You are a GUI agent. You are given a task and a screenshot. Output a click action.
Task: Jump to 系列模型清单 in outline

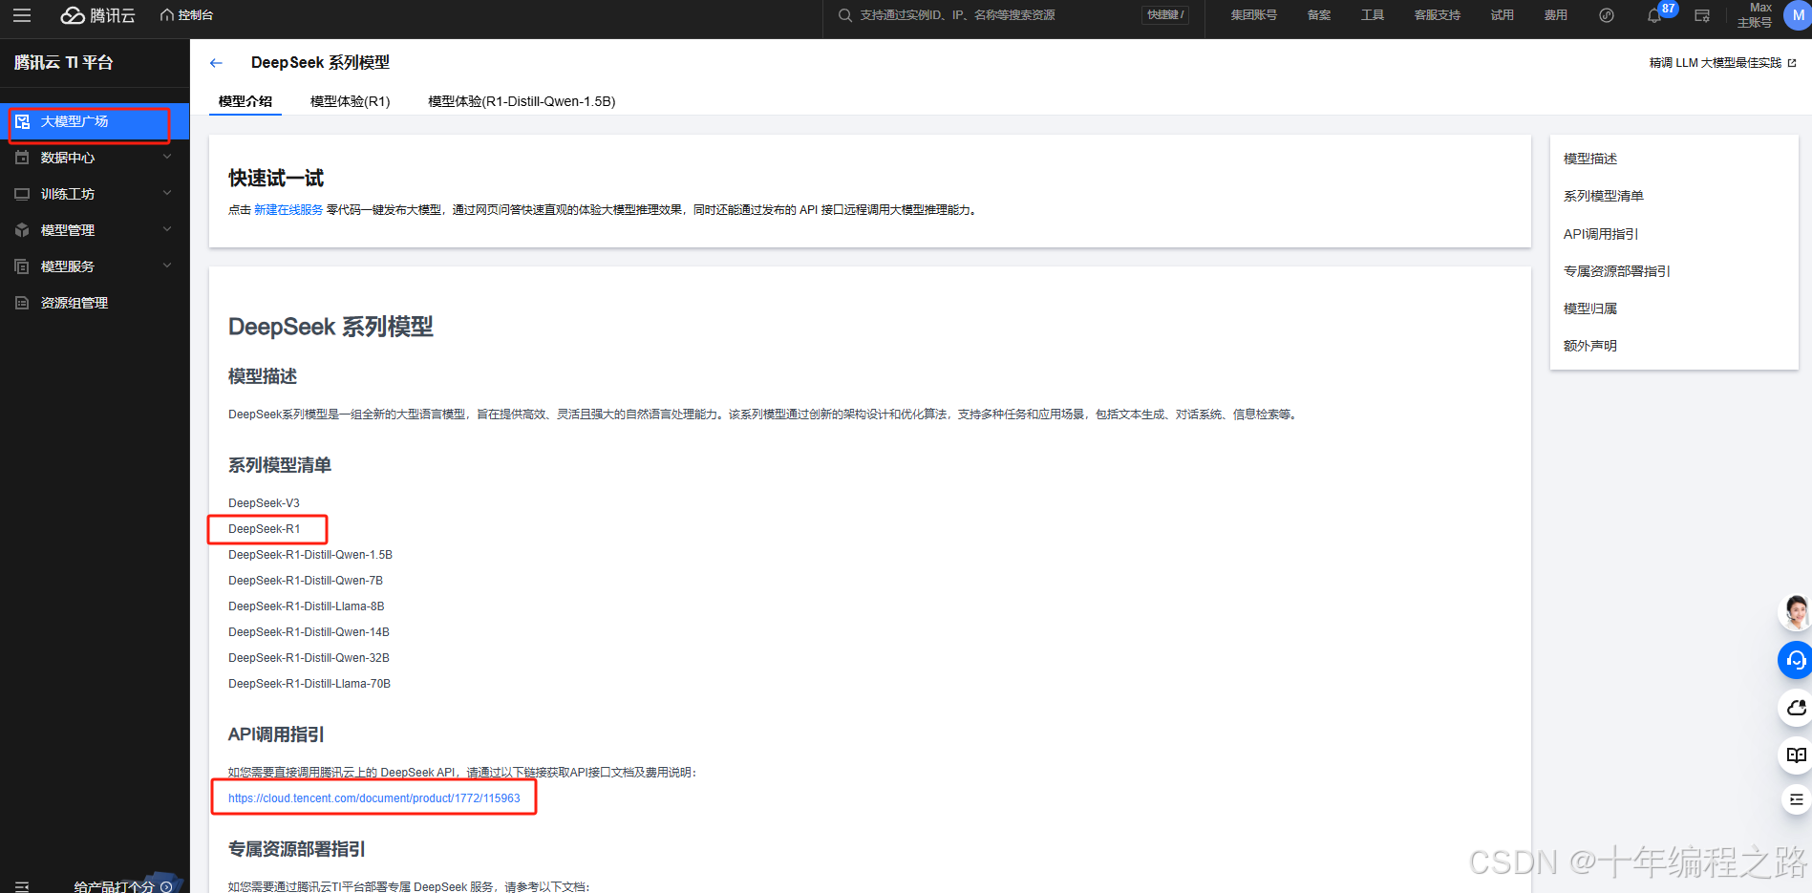point(1604,196)
